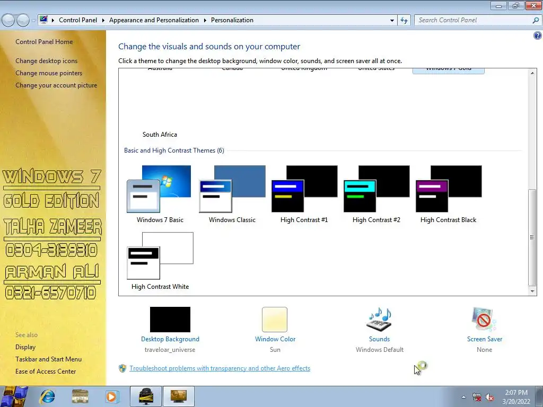Click the Sounds link text
The image size is (543, 407).
click(x=379, y=339)
